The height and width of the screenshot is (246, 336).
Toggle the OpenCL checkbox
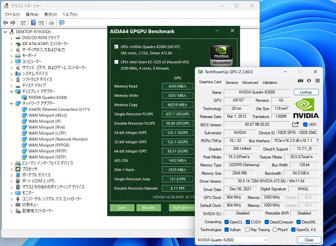click(x=226, y=222)
